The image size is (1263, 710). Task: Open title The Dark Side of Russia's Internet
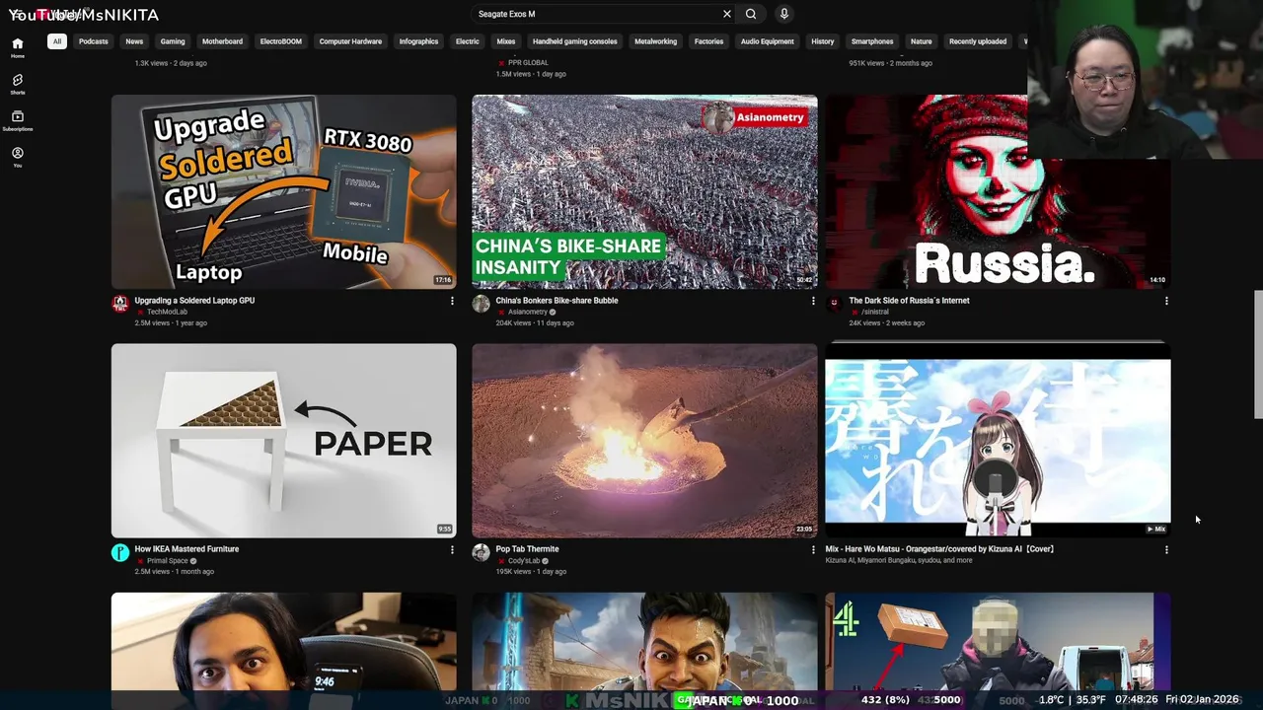[909, 301]
